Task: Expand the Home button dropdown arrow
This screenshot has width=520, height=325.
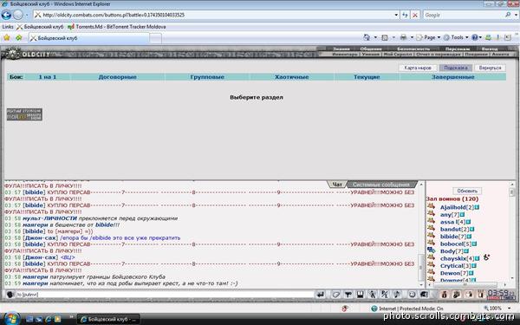Action: click(375, 37)
